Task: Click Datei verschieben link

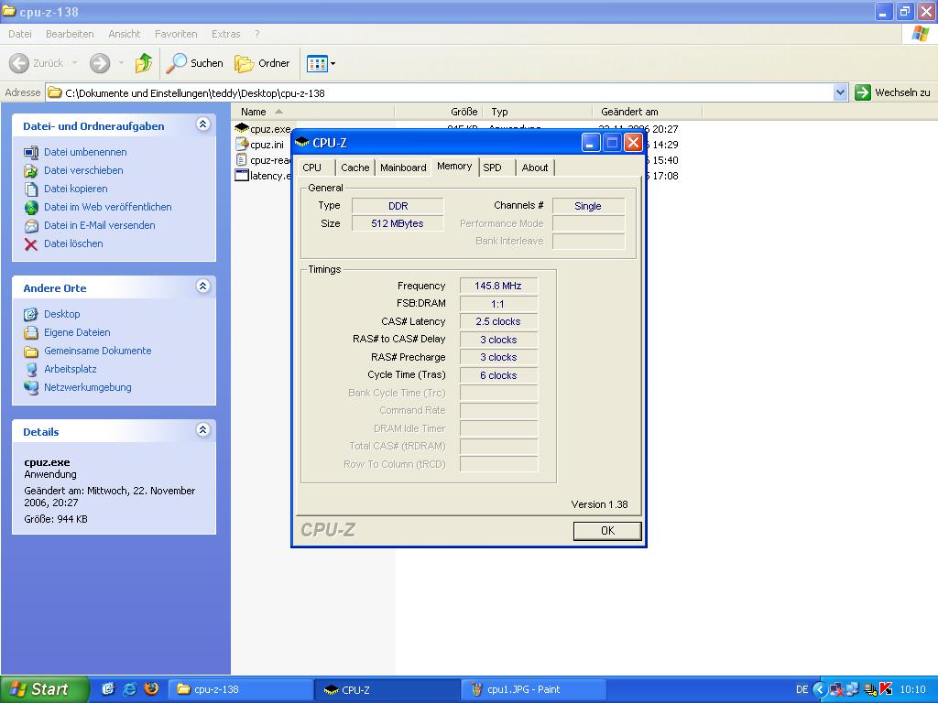Action: pos(83,170)
